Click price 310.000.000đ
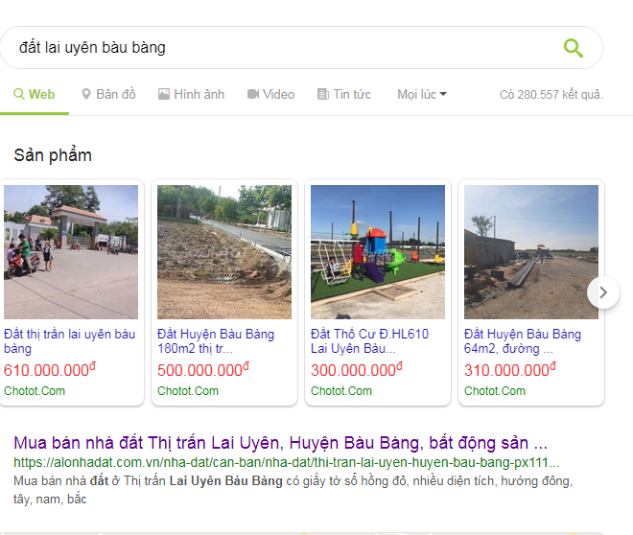Screen dimensions: 633x535 click(510, 370)
